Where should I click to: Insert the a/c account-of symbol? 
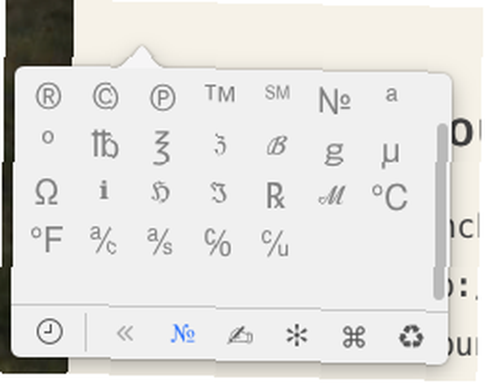(x=103, y=240)
